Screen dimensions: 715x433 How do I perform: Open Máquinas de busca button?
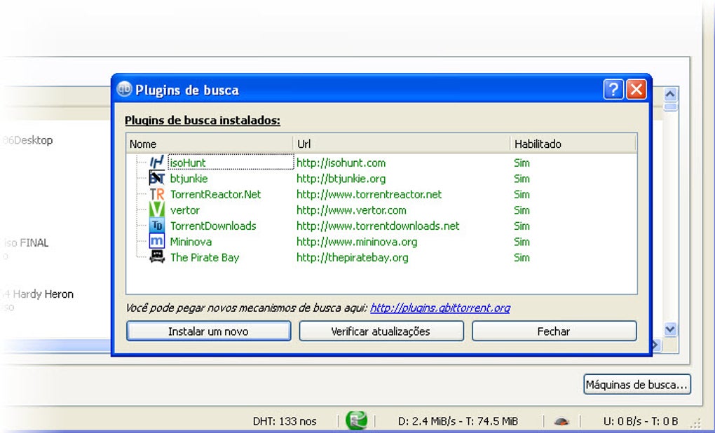click(x=637, y=384)
